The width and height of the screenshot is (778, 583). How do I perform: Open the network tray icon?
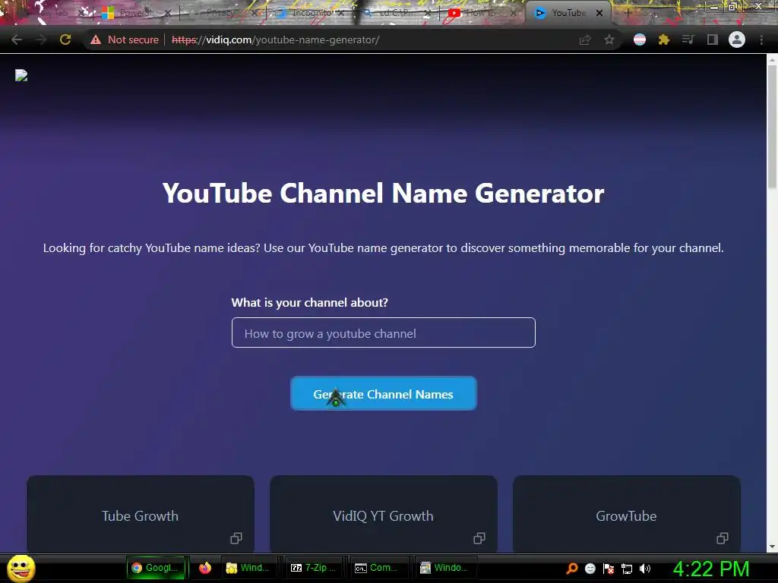pyautogui.click(x=627, y=568)
